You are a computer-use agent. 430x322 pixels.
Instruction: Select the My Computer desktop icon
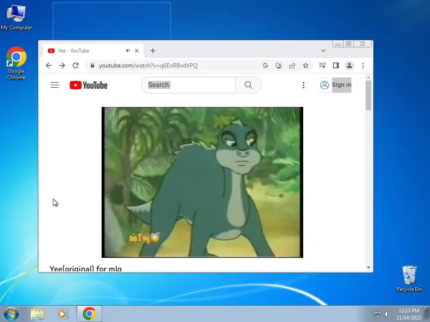[x=16, y=18]
